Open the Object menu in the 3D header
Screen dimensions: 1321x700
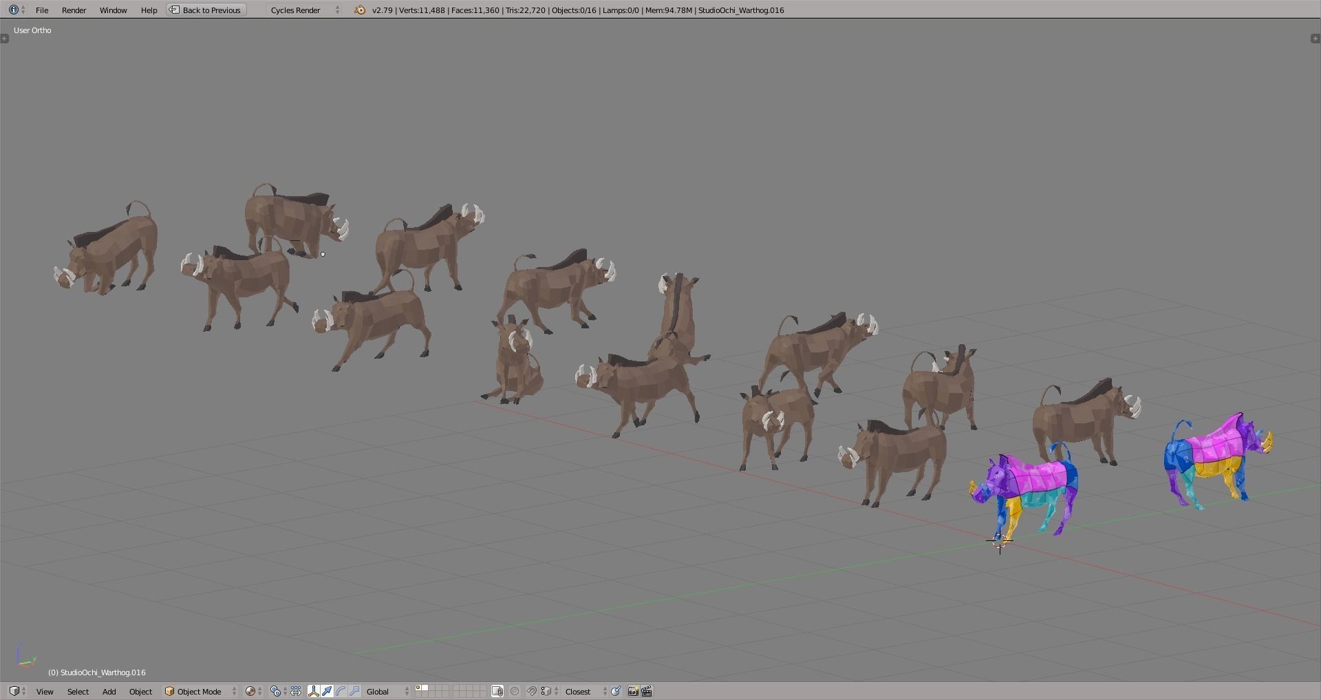pyautogui.click(x=140, y=692)
